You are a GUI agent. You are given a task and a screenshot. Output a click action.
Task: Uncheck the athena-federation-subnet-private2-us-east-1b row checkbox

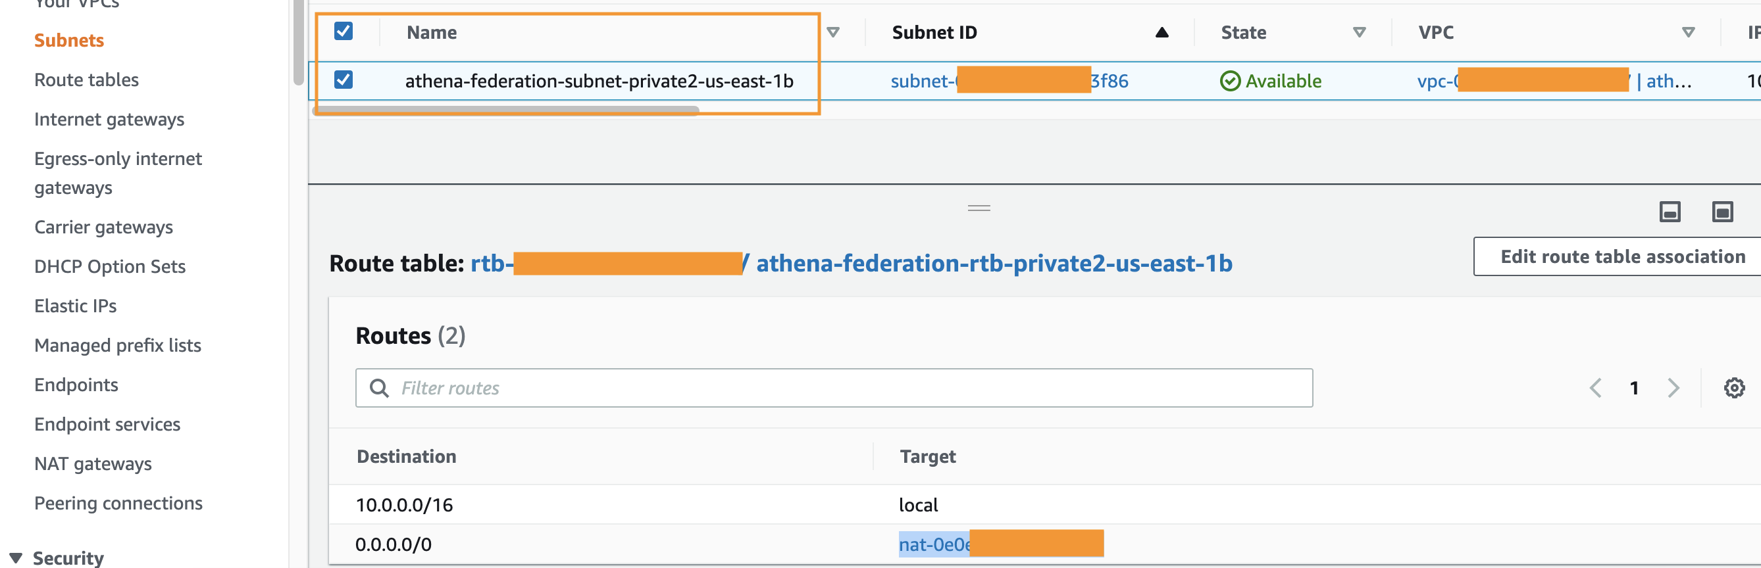click(x=343, y=80)
